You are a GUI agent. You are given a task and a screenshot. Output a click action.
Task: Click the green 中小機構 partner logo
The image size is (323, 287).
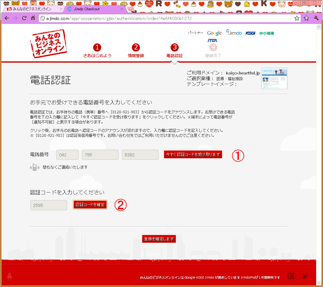click(x=266, y=33)
